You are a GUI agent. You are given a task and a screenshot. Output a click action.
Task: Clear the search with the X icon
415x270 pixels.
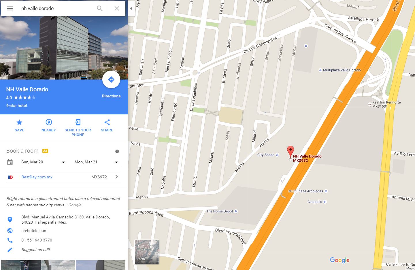tap(117, 8)
